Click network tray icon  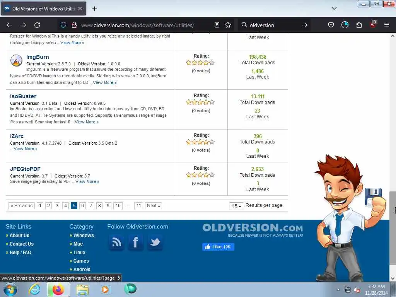point(348,290)
